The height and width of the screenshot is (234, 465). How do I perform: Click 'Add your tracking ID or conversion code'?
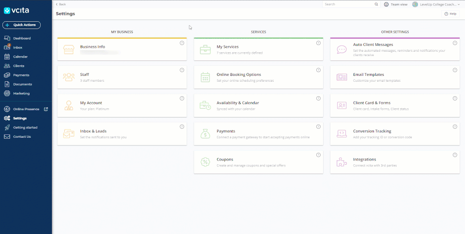click(x=382, y=137)
